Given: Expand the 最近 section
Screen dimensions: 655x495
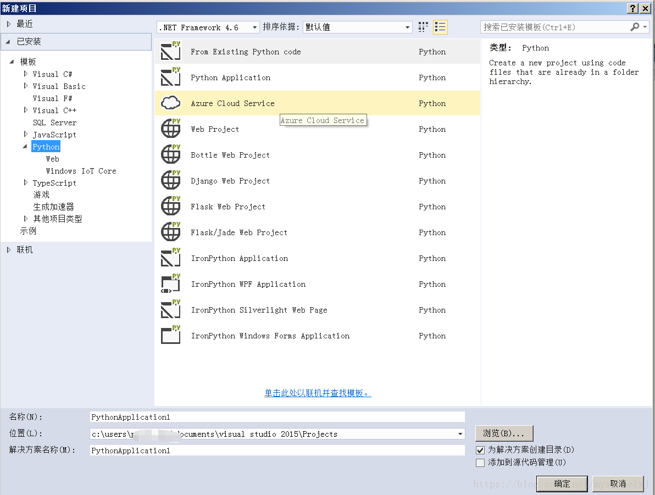Looking at the screenshot, I should pos(9,24).
